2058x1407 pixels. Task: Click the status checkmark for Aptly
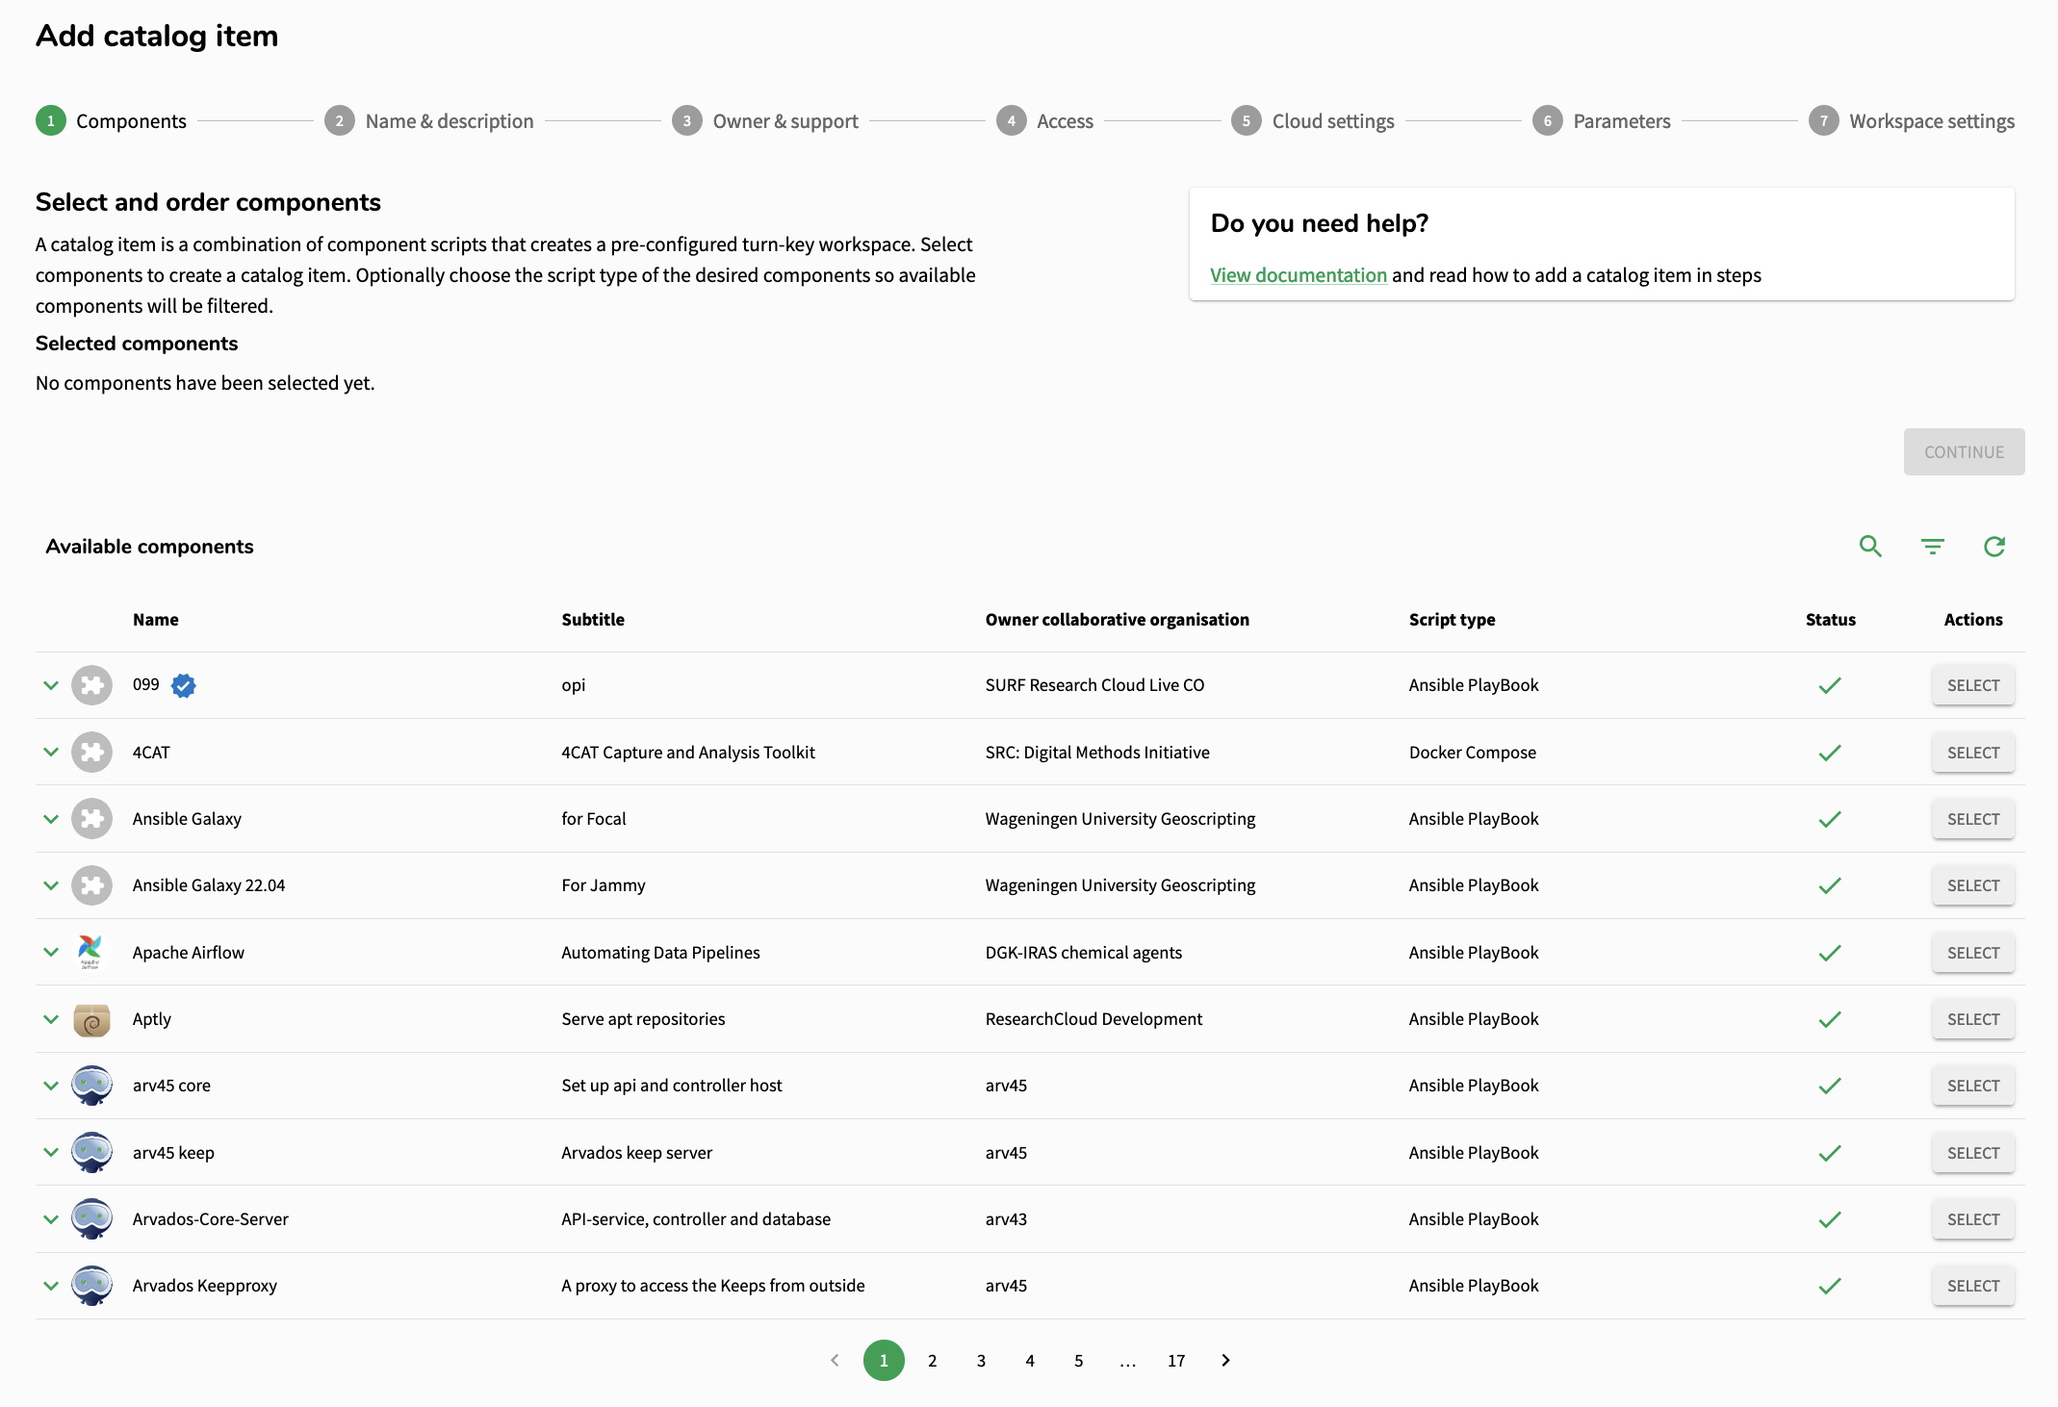[1830, 1019]
